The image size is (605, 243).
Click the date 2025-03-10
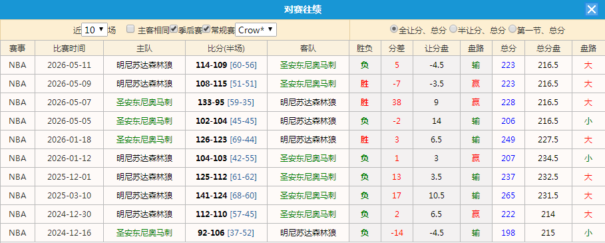[69, 196]
